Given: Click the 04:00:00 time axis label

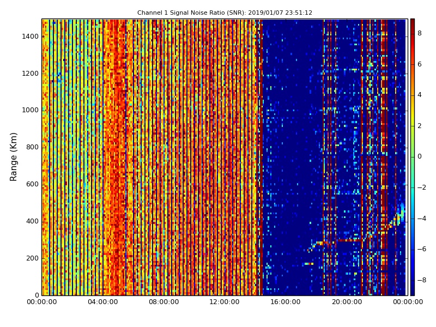Looking at the screenshot, I should click(x=102, y=302).
